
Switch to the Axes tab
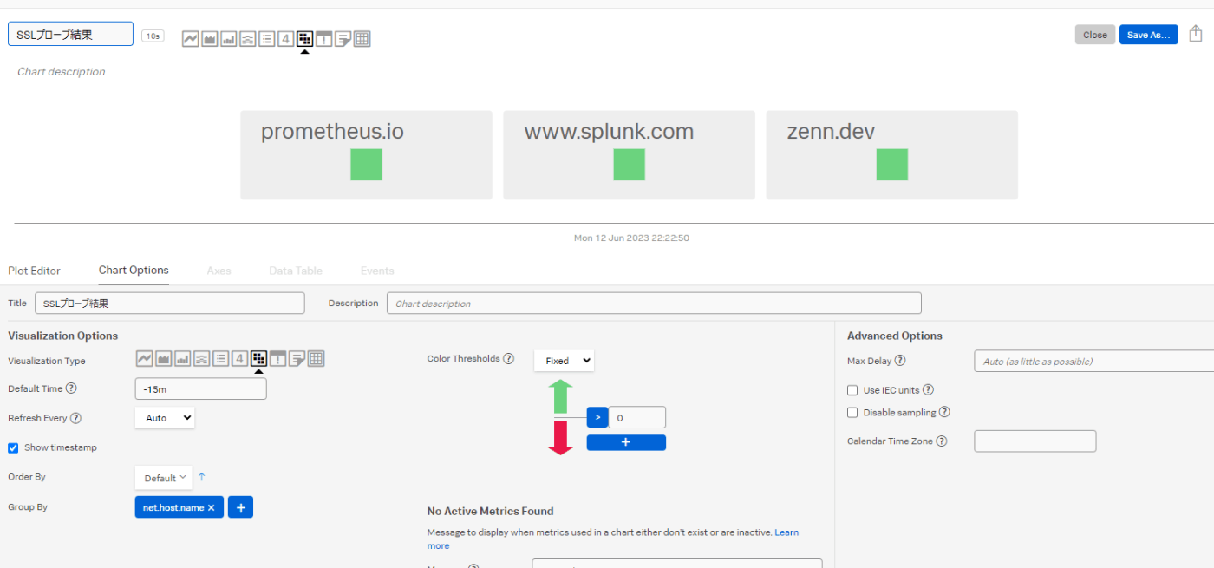point(219,271)
